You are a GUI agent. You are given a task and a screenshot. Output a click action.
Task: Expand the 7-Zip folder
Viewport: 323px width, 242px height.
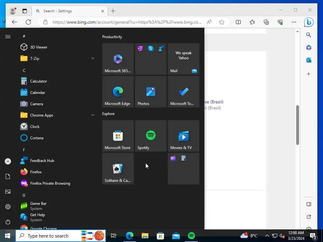coord(58,58)
